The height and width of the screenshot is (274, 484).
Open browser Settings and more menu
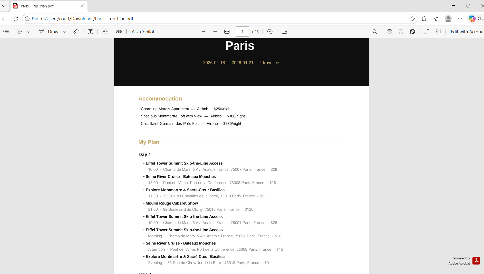tap(460, 19)
